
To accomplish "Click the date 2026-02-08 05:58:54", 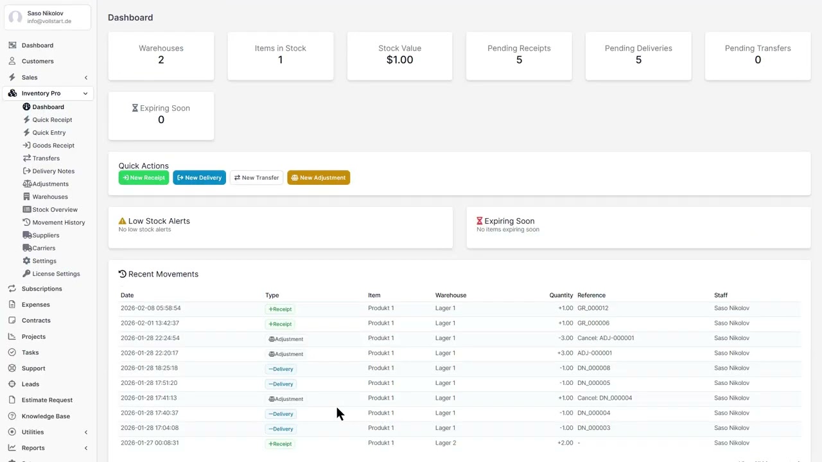I will 151,308.
